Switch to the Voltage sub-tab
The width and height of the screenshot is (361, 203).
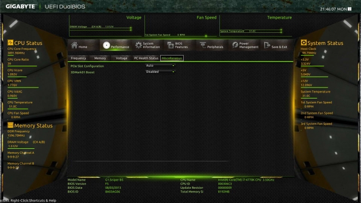[x=121, y=58]
